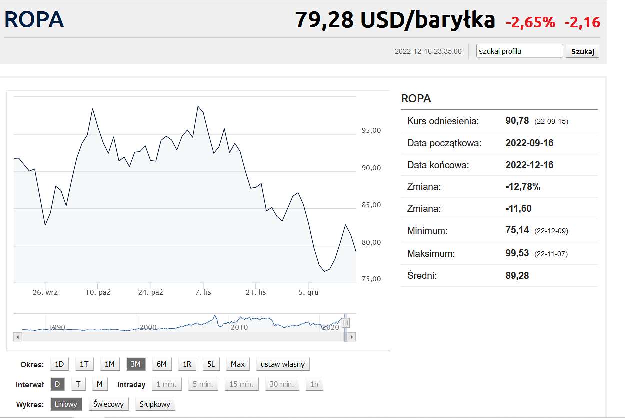Click the 95,00 y-axis label
The height and width of the screenshot is (418, 625).
[x=371, y=130]
